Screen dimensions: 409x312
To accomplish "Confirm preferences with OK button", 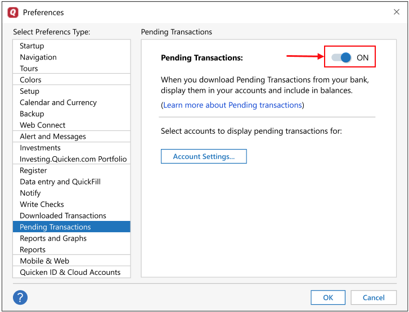I will pos(328,297).
